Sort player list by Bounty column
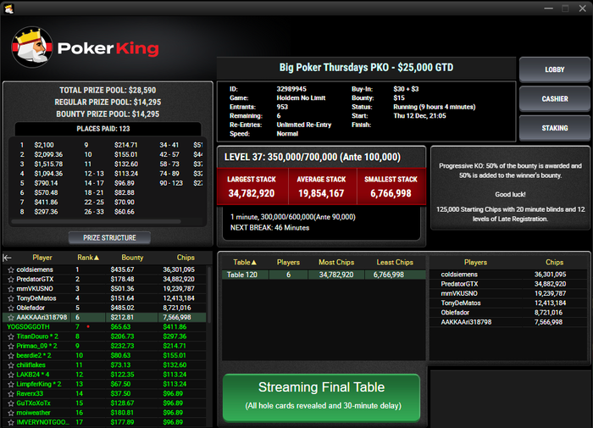Viewport: 593px width, 428px height. tap(132, 258)
